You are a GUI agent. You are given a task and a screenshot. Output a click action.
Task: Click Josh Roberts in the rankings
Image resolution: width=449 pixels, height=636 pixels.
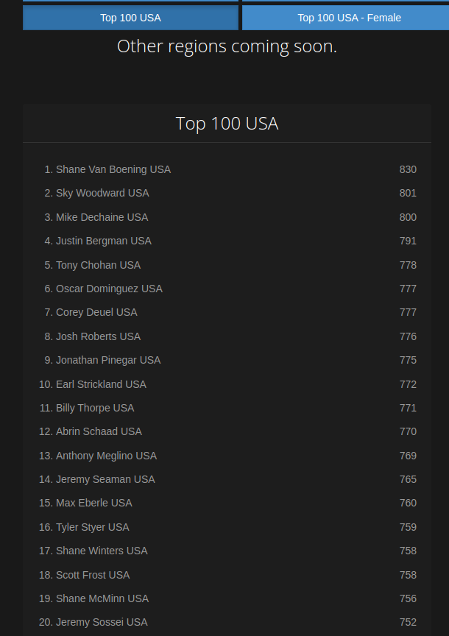click(x=98, y=336)
